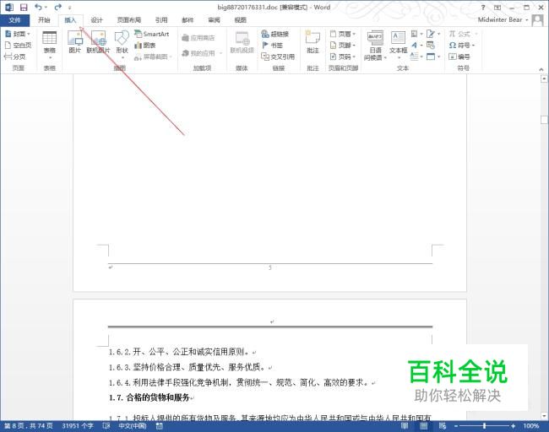Collapse the ribbon with the chevron
The width and height of the screenshot is (549, 432).
coord(541,69)
